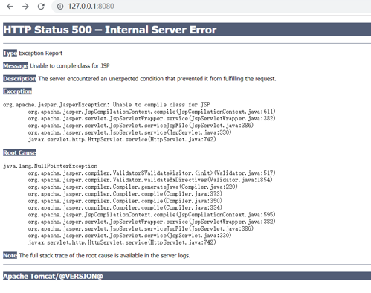
Task: Click the Message label
Action: pos(16,66)
